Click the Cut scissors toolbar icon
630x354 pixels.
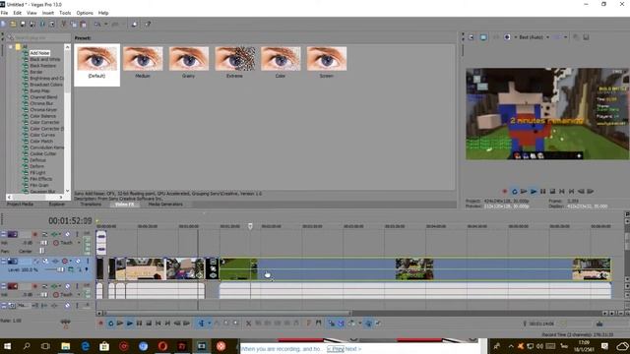pos(63,24)
